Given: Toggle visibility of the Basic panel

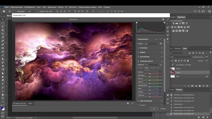Looking at the screenshot, I should click(x=162, y=48).
